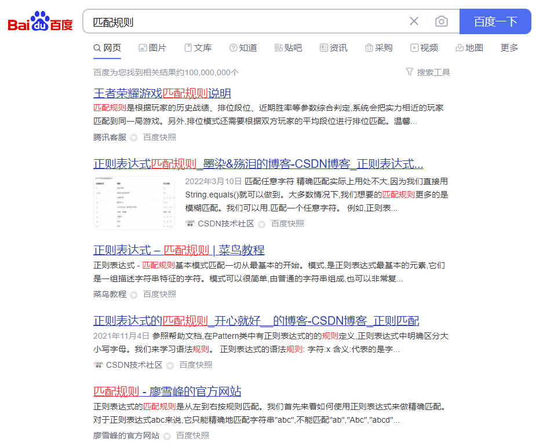Switch to the 图片 tab
This screenshot has width=536, height=447.
point(152,48)
